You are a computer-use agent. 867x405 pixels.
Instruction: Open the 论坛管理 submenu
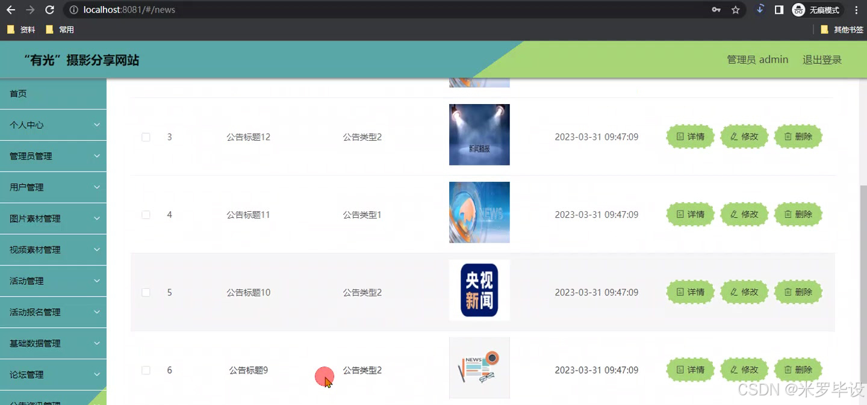53,374
